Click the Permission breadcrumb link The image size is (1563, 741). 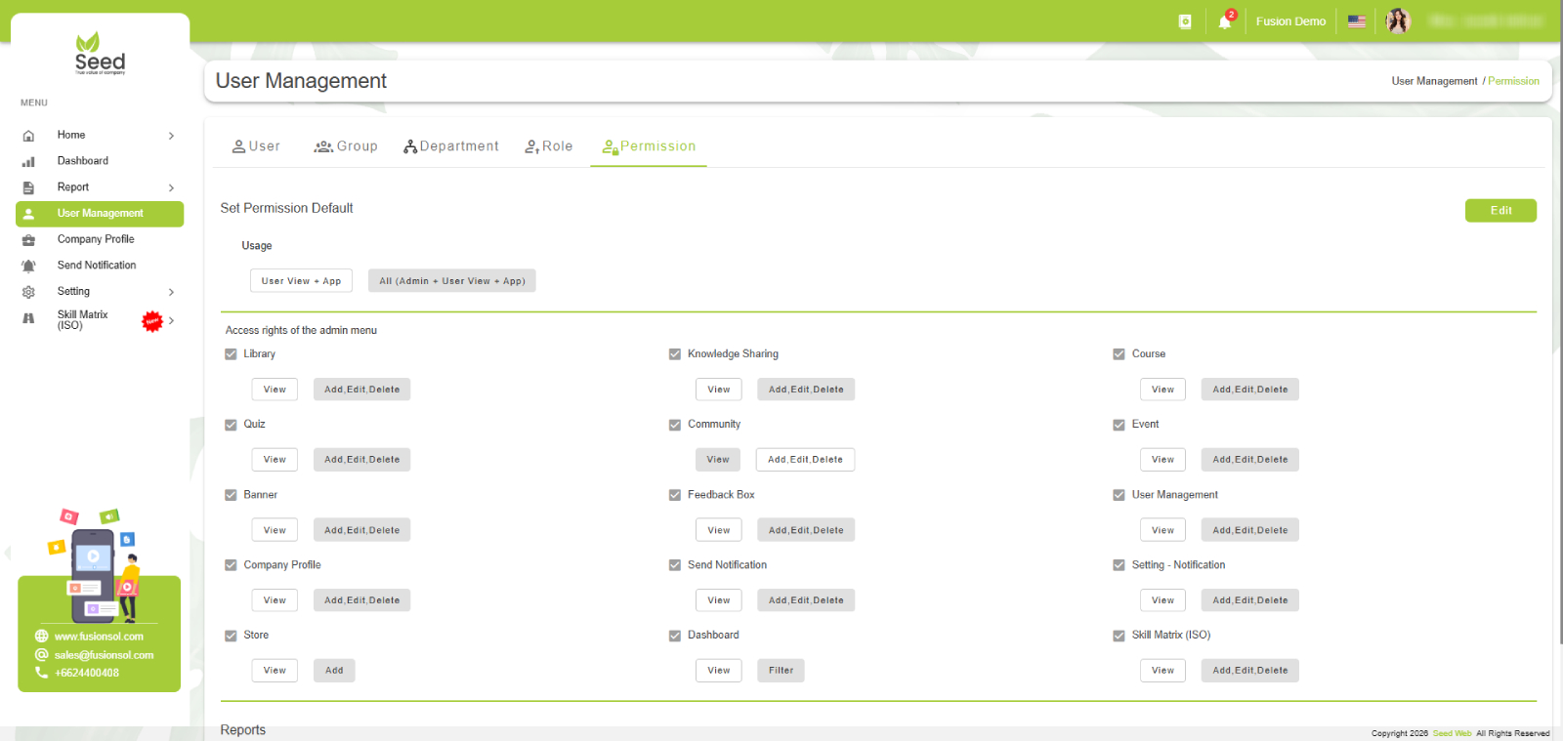point(1513,81)
